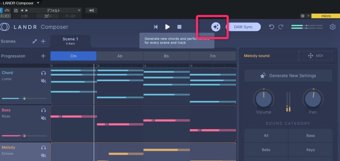Select the Scene 1 tab
The width and height of the screenshot is (340, 161).
[70, 41]
